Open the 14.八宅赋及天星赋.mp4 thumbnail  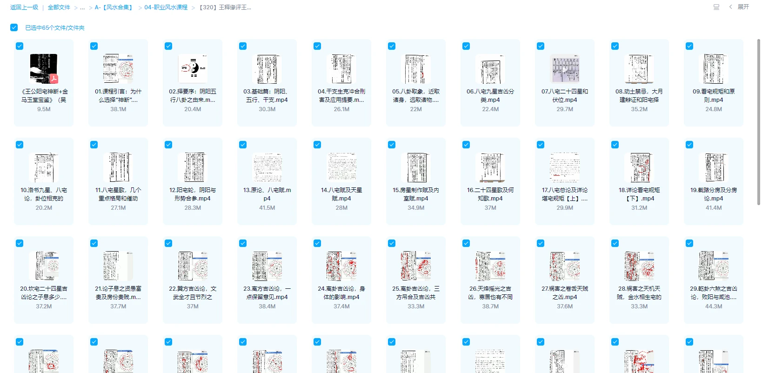[x=341, y=167]
